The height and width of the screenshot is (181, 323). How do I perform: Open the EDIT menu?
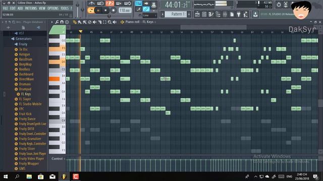[13, 8]
